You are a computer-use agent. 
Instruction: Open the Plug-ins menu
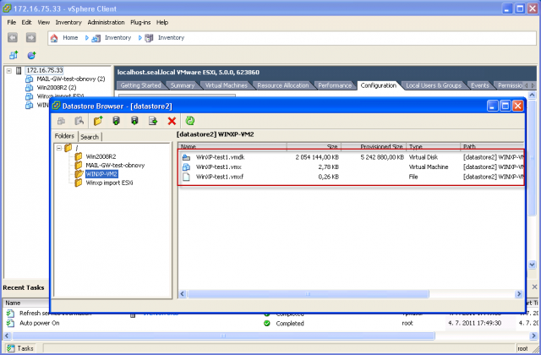140,23
